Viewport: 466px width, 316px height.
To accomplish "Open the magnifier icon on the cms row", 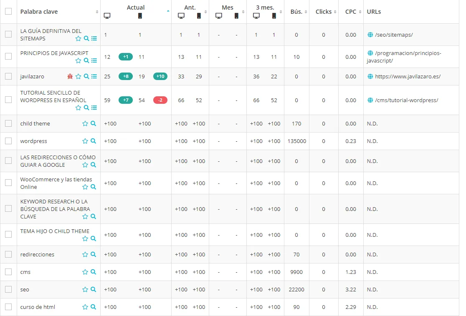I will point(93,272).
